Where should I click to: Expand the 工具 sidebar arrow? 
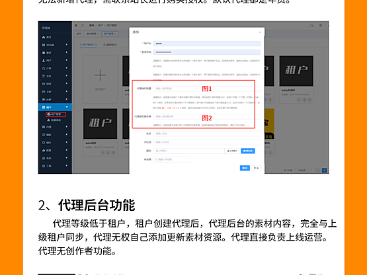pyautogui.click(x=67, y=165)
